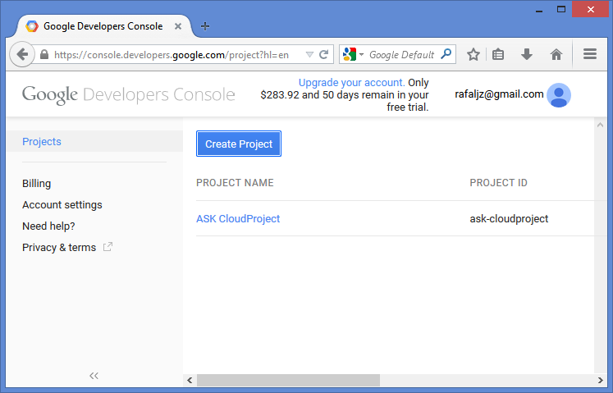Click the horizontal scrollbar left arrow
Screen dimensions: 613x393
(190, 380)
